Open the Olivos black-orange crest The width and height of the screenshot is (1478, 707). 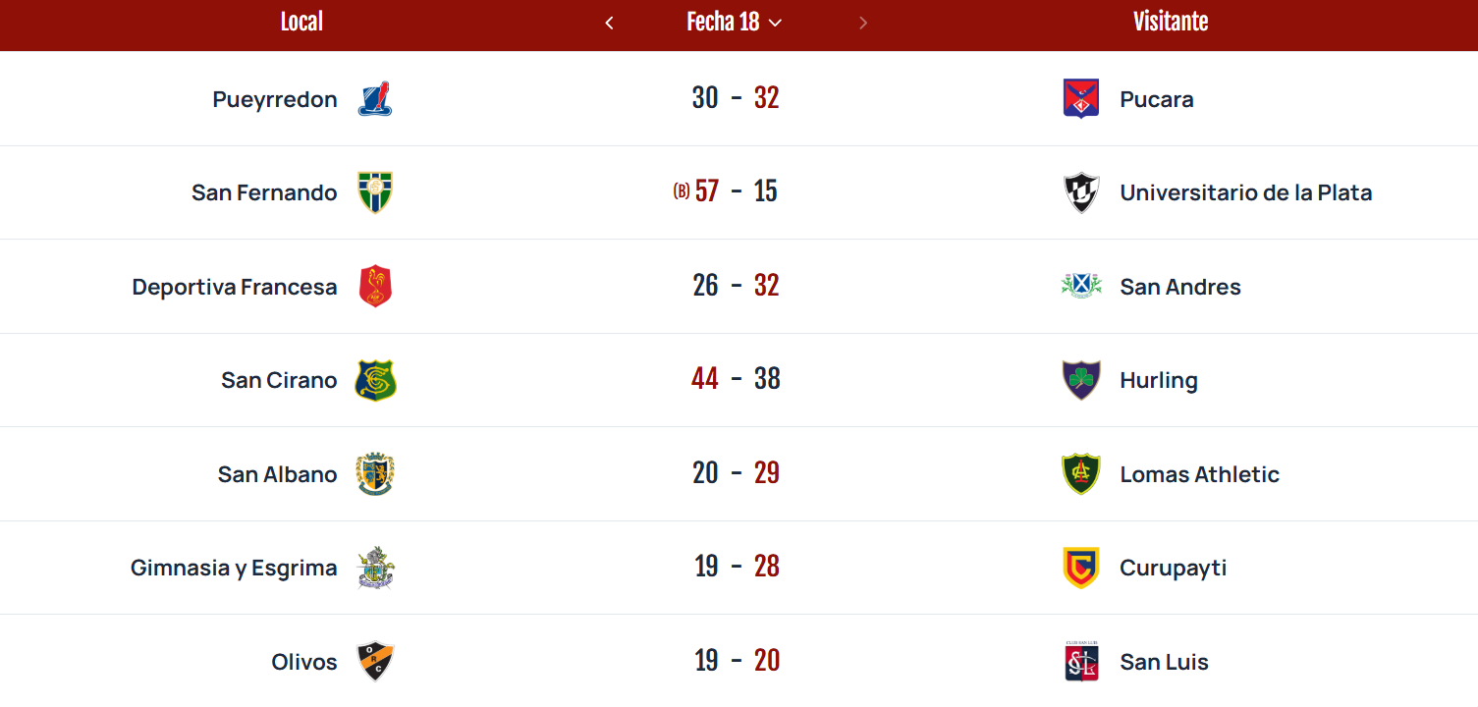click(x=375, y=662)
